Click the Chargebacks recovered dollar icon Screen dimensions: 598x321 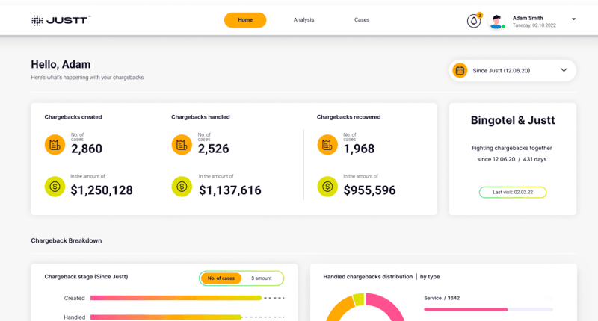click(x=327, y=187)
